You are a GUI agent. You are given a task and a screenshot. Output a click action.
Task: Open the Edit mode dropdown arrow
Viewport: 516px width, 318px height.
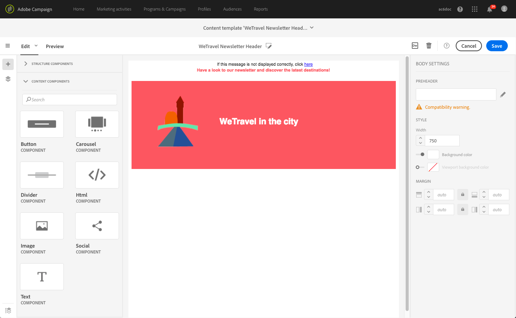pyautogui.click(x=36, y=46)
